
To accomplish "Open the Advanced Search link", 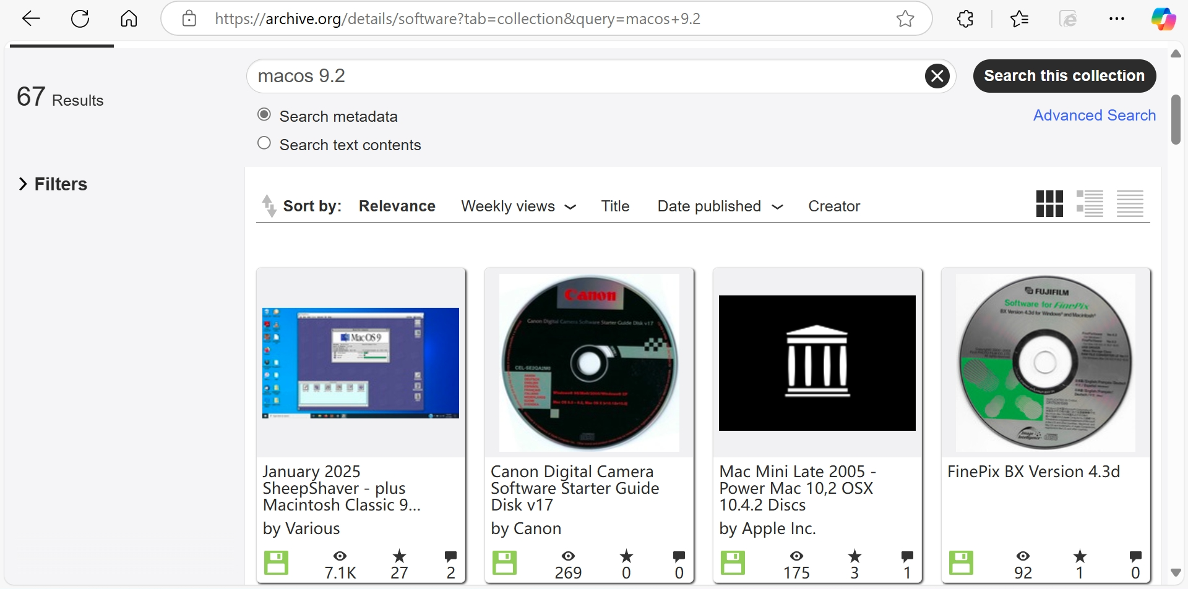I will click(x=1094, y=116).
